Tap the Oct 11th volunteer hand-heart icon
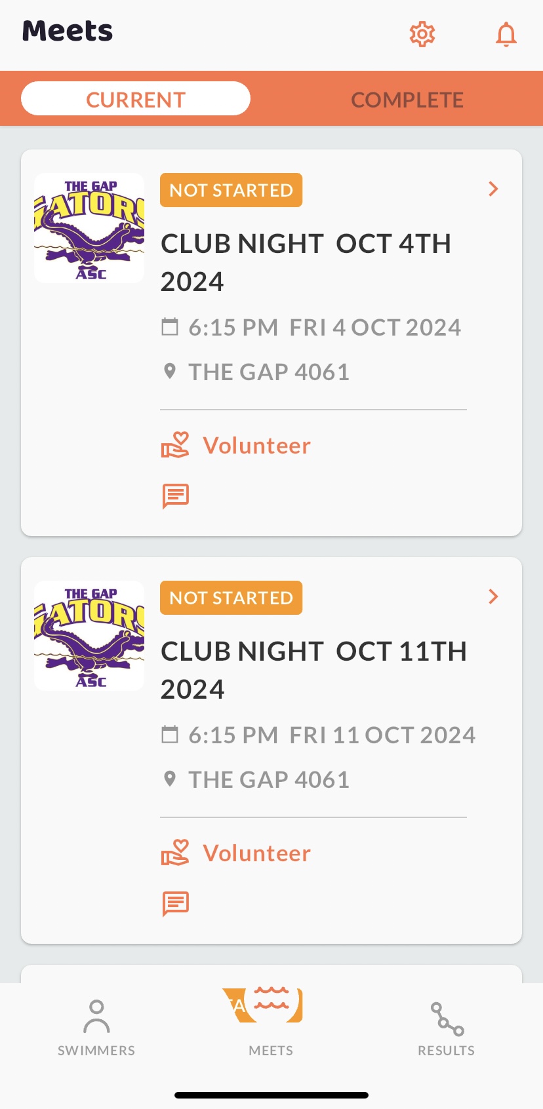The width and height of the screenshot is (543, 1109). (175, 853)
